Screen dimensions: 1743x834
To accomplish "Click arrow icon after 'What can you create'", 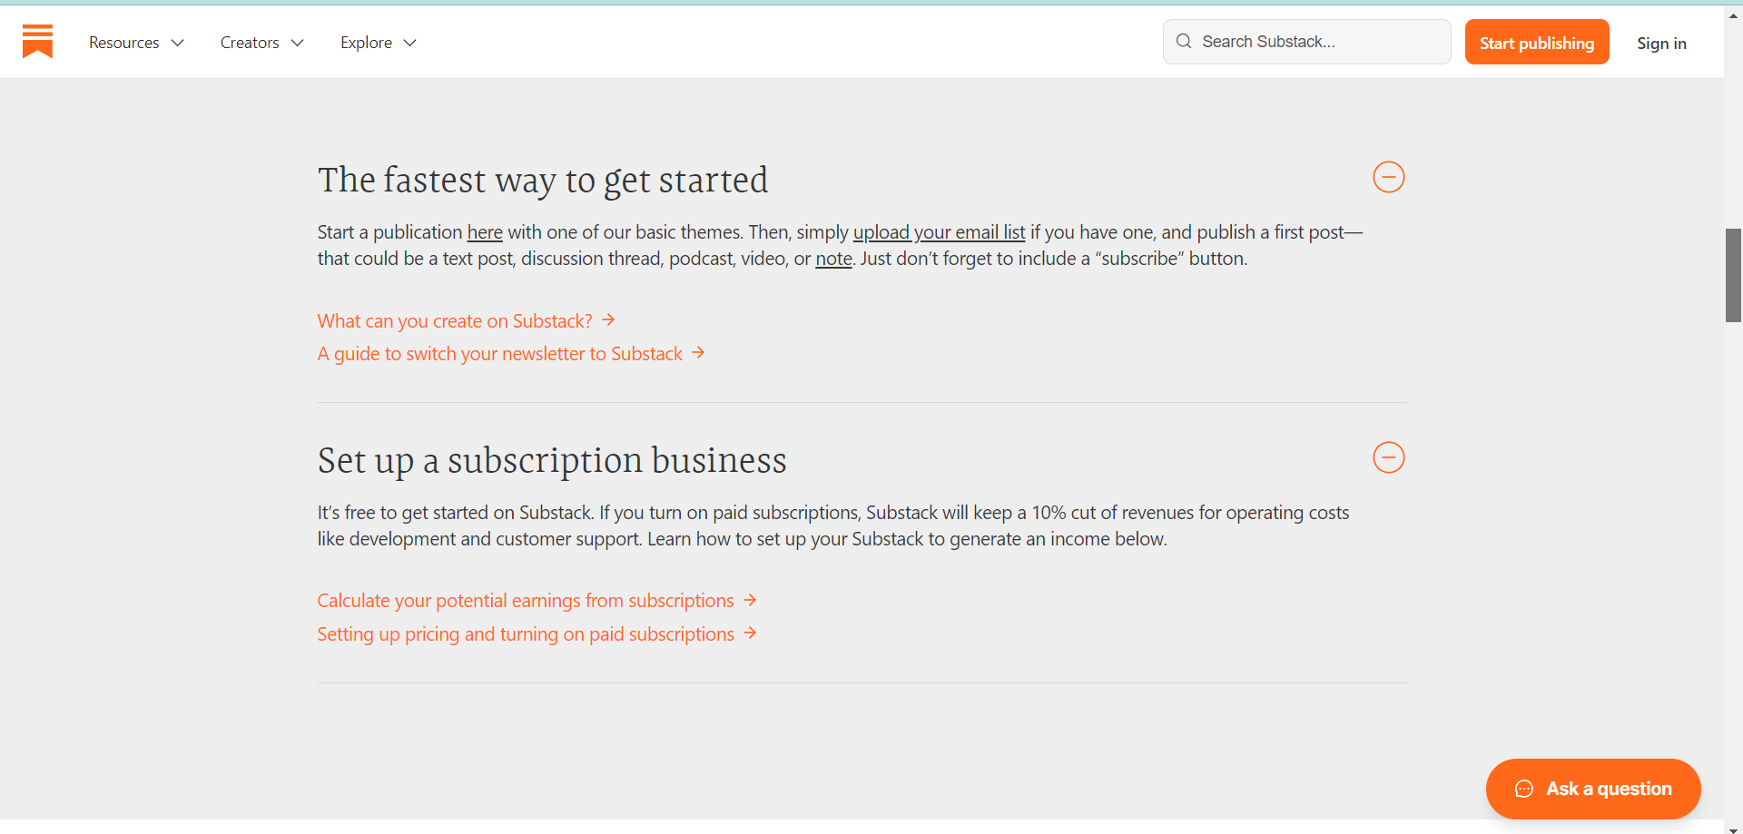I will point(608,320).
